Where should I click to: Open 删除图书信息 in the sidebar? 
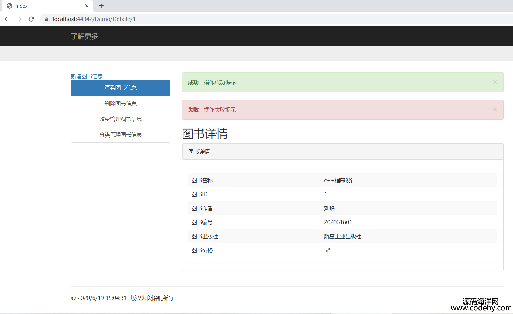coord(120,104)
